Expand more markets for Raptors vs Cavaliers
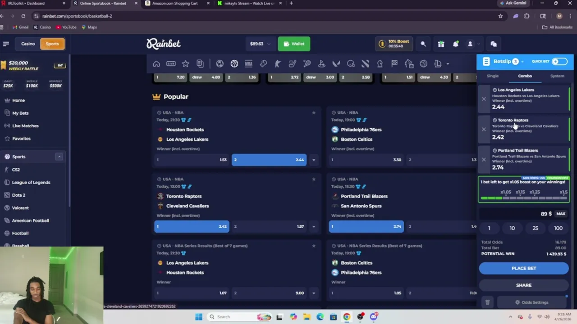 pyautogui.click(x=314, y=226)
